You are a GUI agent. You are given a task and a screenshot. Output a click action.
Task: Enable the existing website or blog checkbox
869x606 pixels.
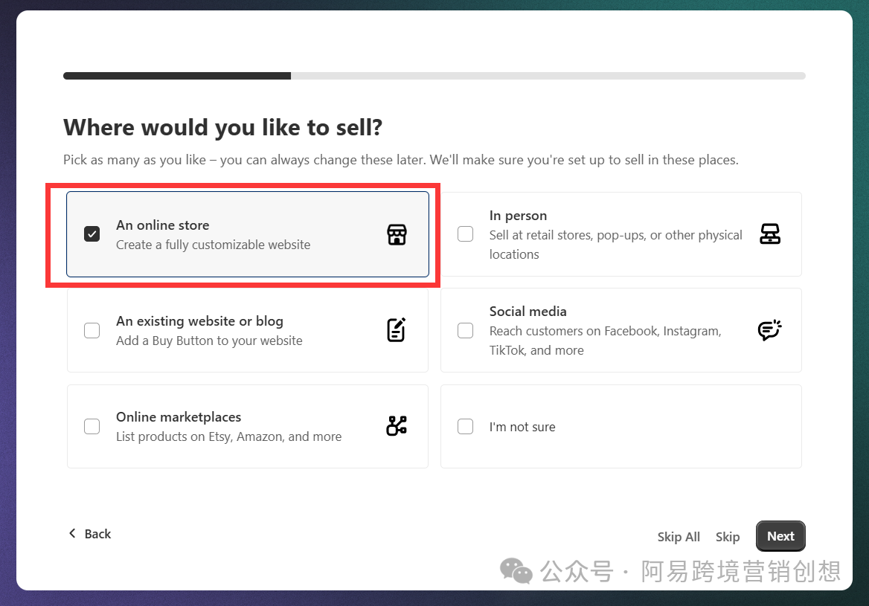[x=92, y=330]
